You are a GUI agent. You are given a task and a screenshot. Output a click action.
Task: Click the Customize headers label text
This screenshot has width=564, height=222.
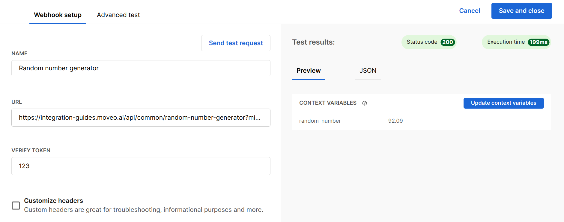click(53, 201)
